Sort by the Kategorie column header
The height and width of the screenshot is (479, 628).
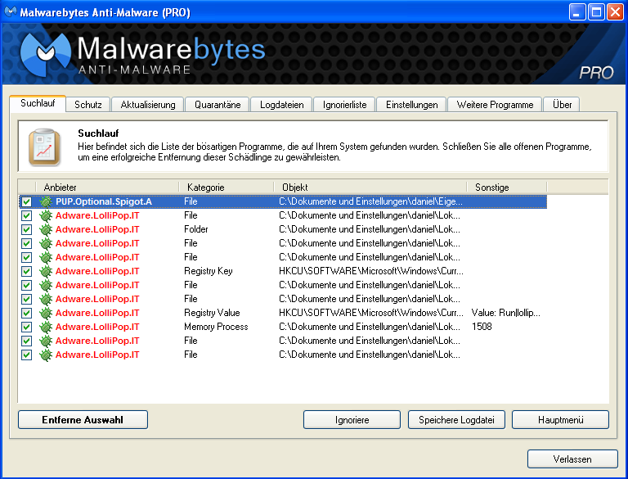[x=227, y=188]
